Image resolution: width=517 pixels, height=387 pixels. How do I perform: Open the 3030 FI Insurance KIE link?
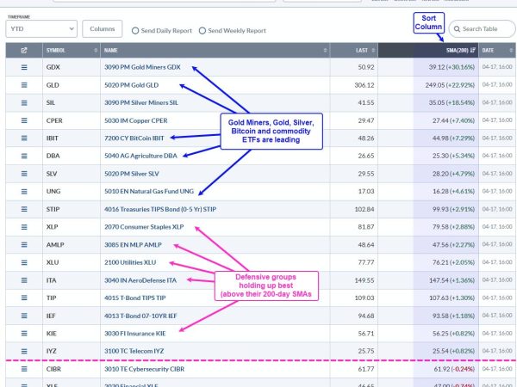tap(135, 334)
